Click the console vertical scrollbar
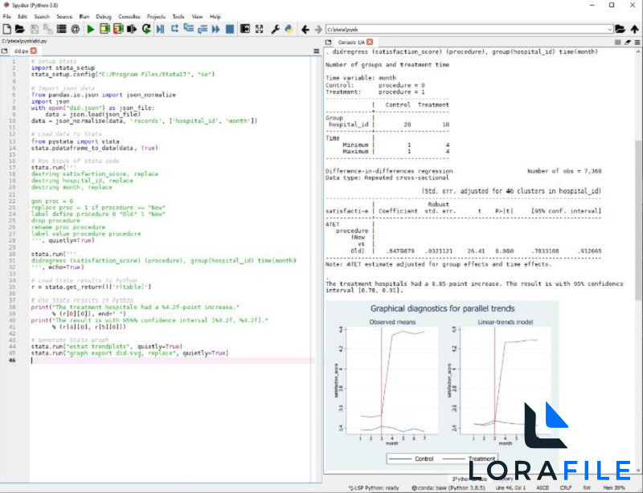The width and height of the screenshot is (643, 493). 637,219
